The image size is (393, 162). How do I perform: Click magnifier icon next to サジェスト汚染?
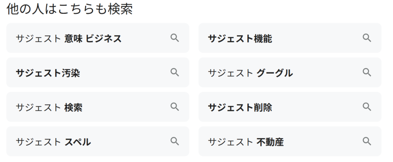175,72
